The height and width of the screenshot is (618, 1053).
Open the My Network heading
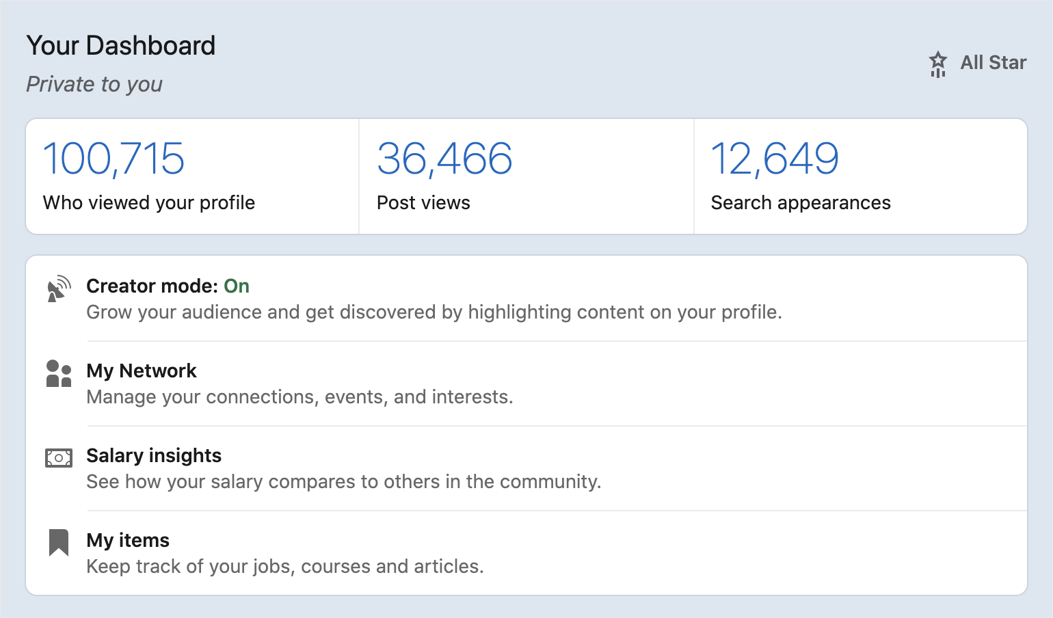(142, 371)
